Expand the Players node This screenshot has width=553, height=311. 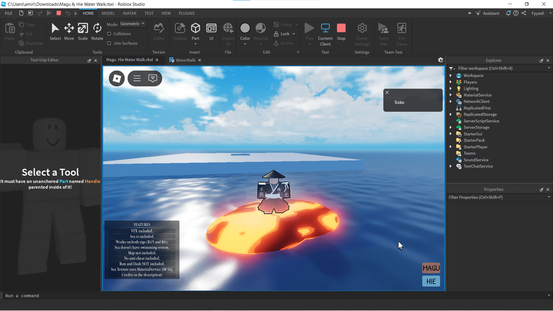(451, 82)
